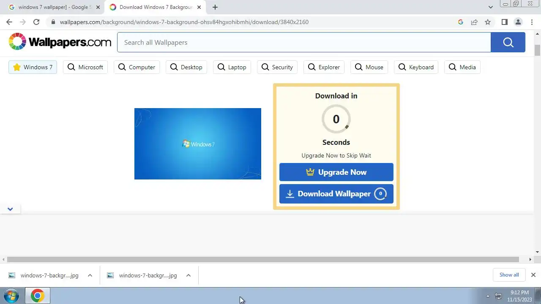Click the Chrome taskbar icon
Screen dimensions: 541x304
(38, 296)
